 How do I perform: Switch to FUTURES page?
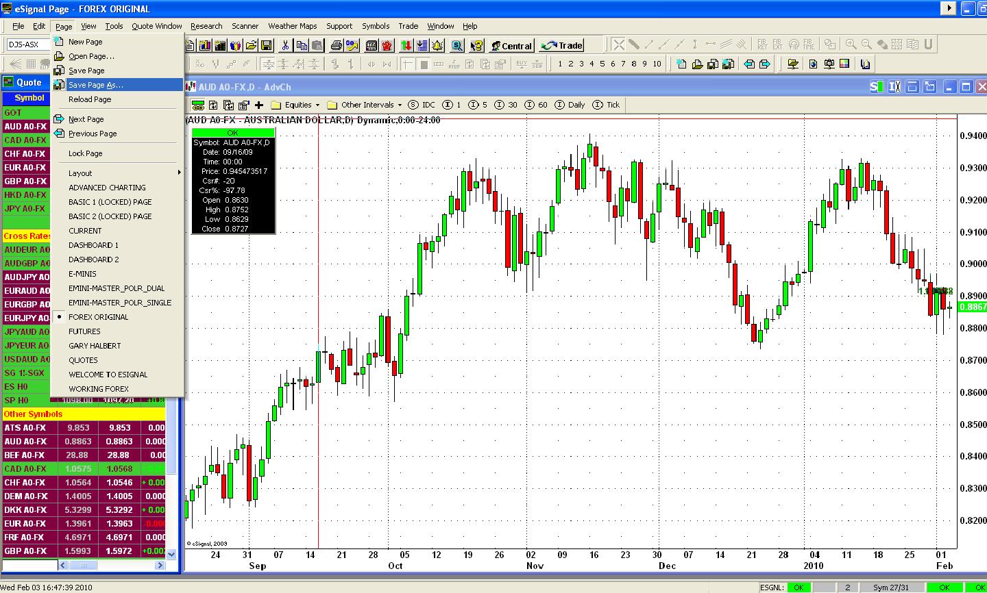pyautogui.click(x=117, y=331)
